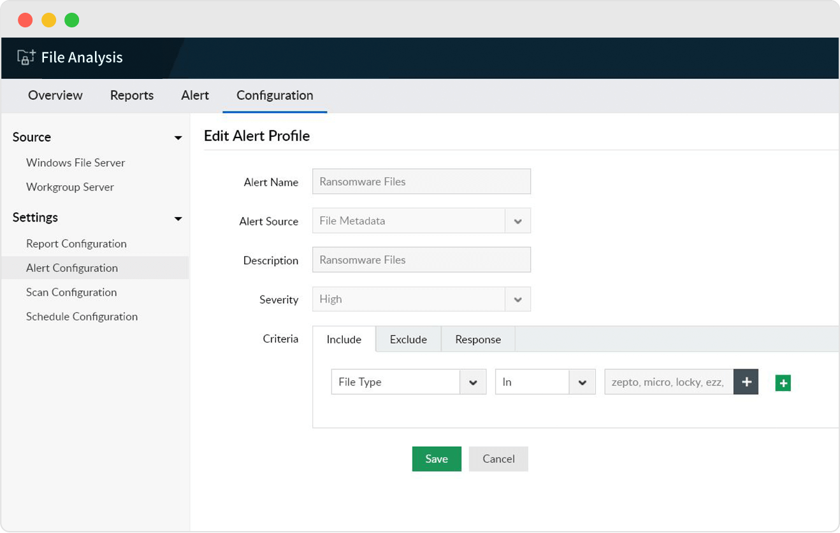Collapse the Source section
The width and height of the screenshot is (840, 533).
pos(178,137)
